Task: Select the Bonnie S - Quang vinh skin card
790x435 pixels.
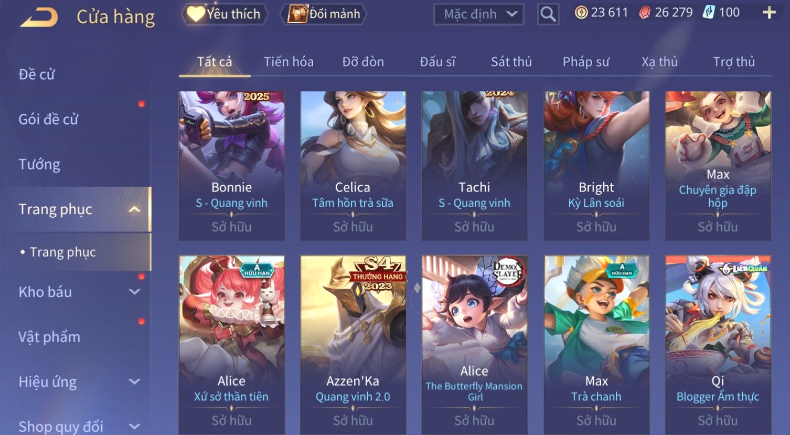Action: point(231,166)
